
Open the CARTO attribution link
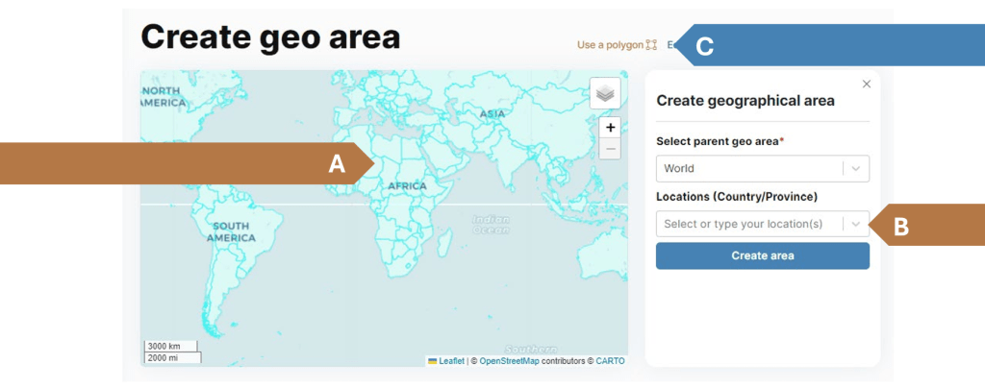[x=610, y=361]
